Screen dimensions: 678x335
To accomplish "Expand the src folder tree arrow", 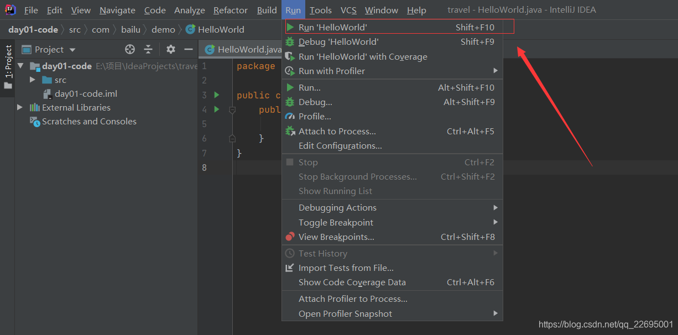I will pos(33,80).
